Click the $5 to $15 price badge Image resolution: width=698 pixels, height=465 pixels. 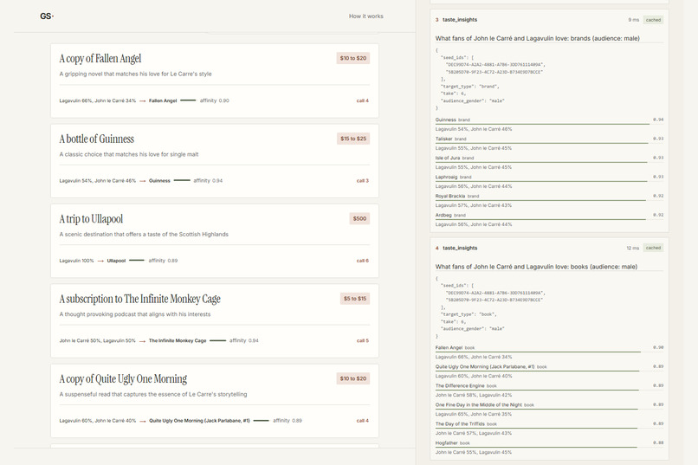coord(355,299)
